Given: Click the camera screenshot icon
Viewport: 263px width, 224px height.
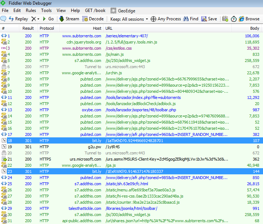Looking at the screenshot, I should (225, 19).
